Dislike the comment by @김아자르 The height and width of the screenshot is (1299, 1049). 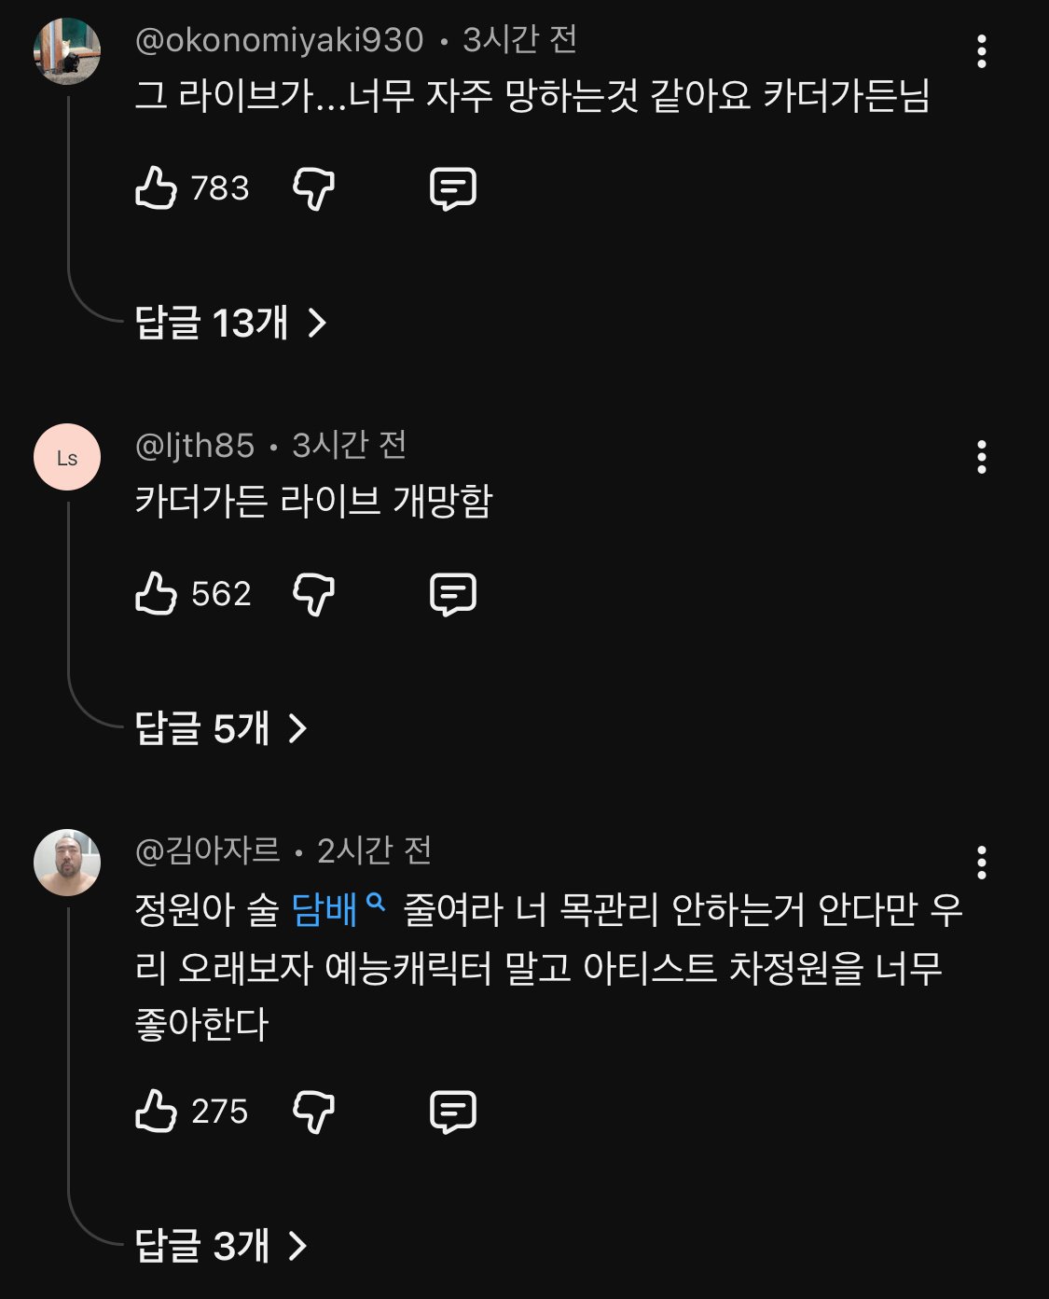coord(313,1112)
